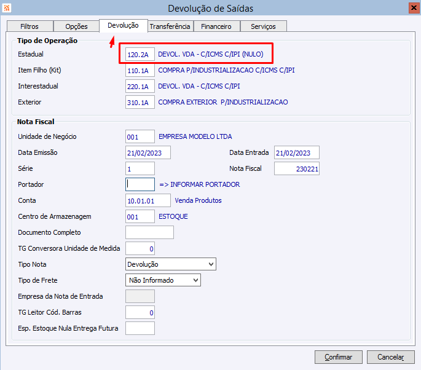Image resolution: width=421 pixels, height=370 pixels.
Task: Click COMPRA P/INDUSTRIALIZACAO C/ICMS C/IPI text
Action: point(226,70)
